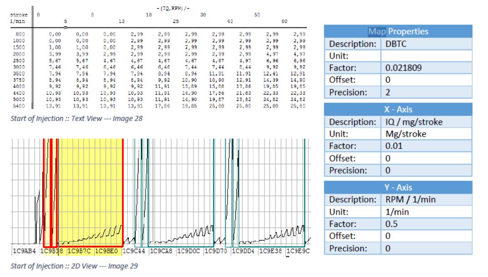488x277 pixels.
Task: Click hex address label 1C9CA8
Action: tap(161, 251)
